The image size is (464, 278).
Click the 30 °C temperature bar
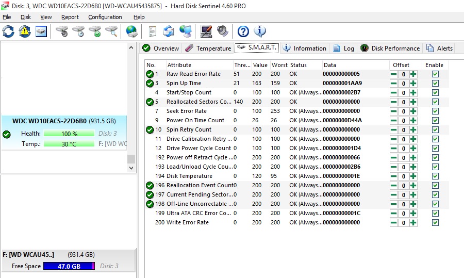coord(69,144)
